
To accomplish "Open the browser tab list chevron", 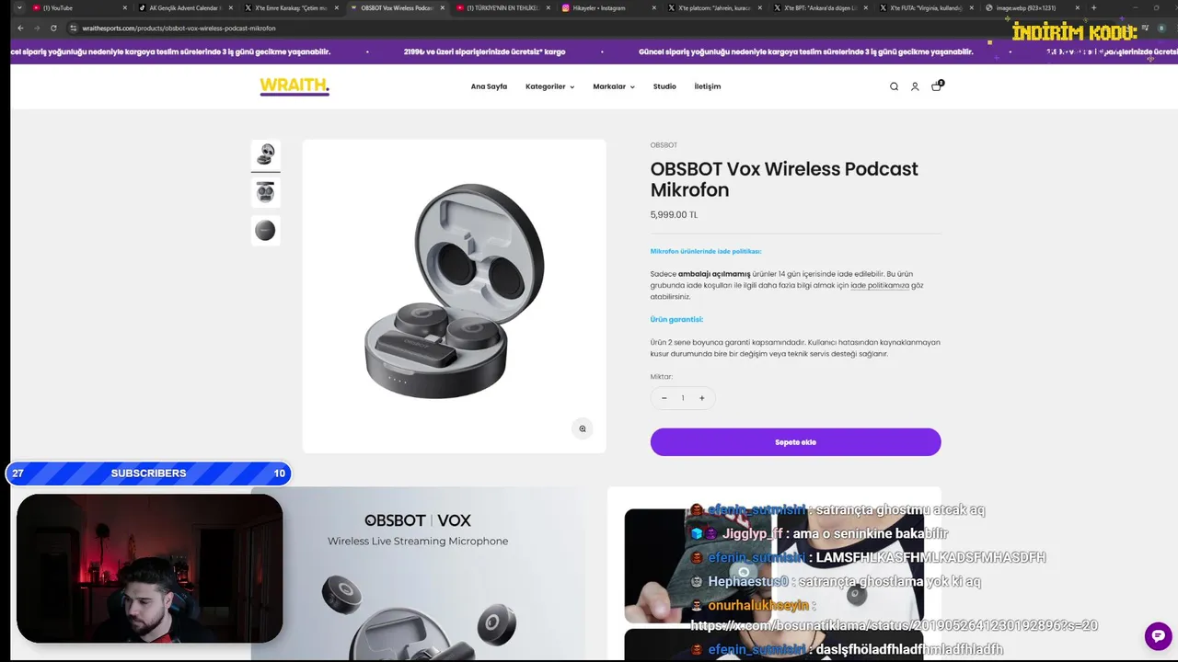I will [x=19, y=7].
